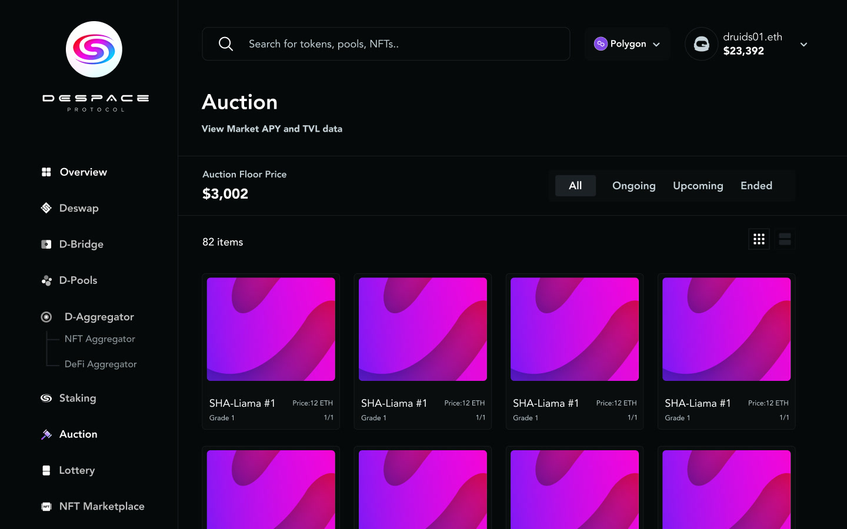This screenshot has height=529, width=847.
Task: Switch to grid view layout
Action: coord(759,239)
